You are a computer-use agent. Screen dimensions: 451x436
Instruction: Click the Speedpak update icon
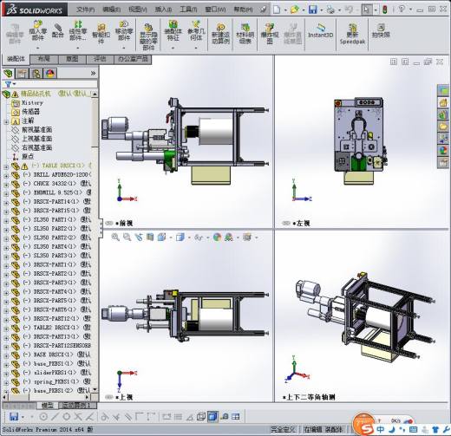(x=352, y=34)
